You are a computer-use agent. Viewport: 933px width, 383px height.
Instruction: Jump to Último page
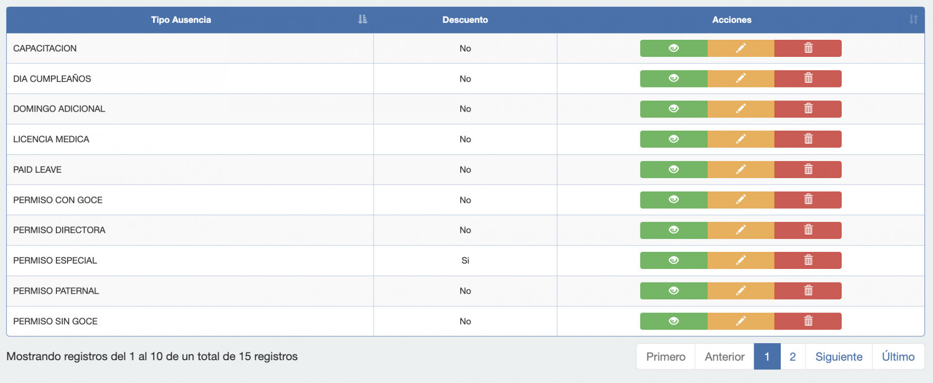point(898,357)
